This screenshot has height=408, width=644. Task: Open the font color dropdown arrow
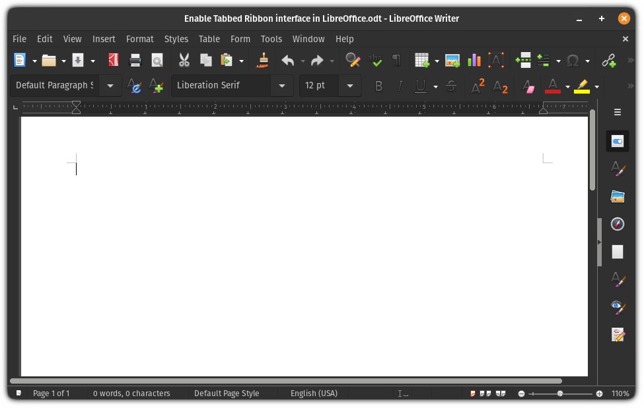566,86
